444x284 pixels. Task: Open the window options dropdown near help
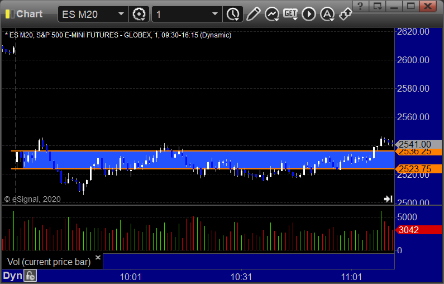click(x=378, y=6)
